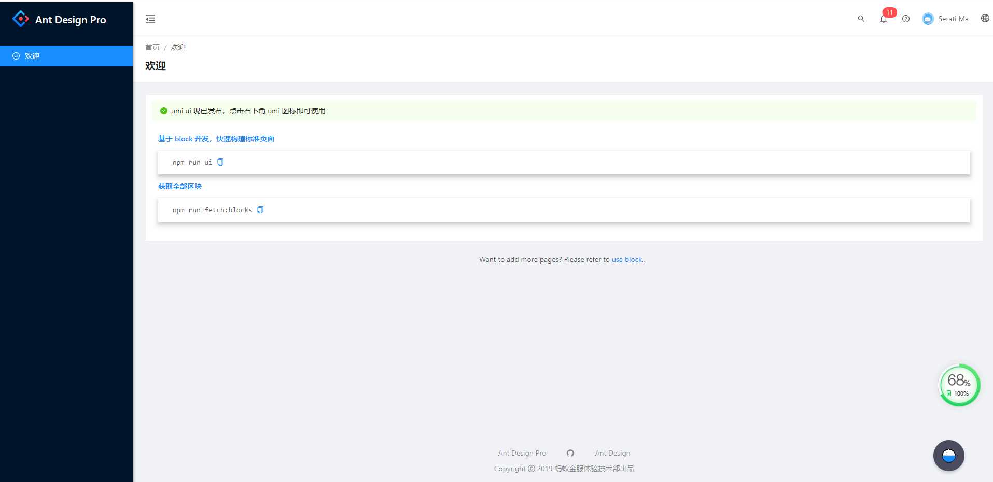The width and height of the screenshot is (993, 482).
Task: Collapse the sidebar with the menu fold icon
Action: pyautogui.click(x=150, y=19)
